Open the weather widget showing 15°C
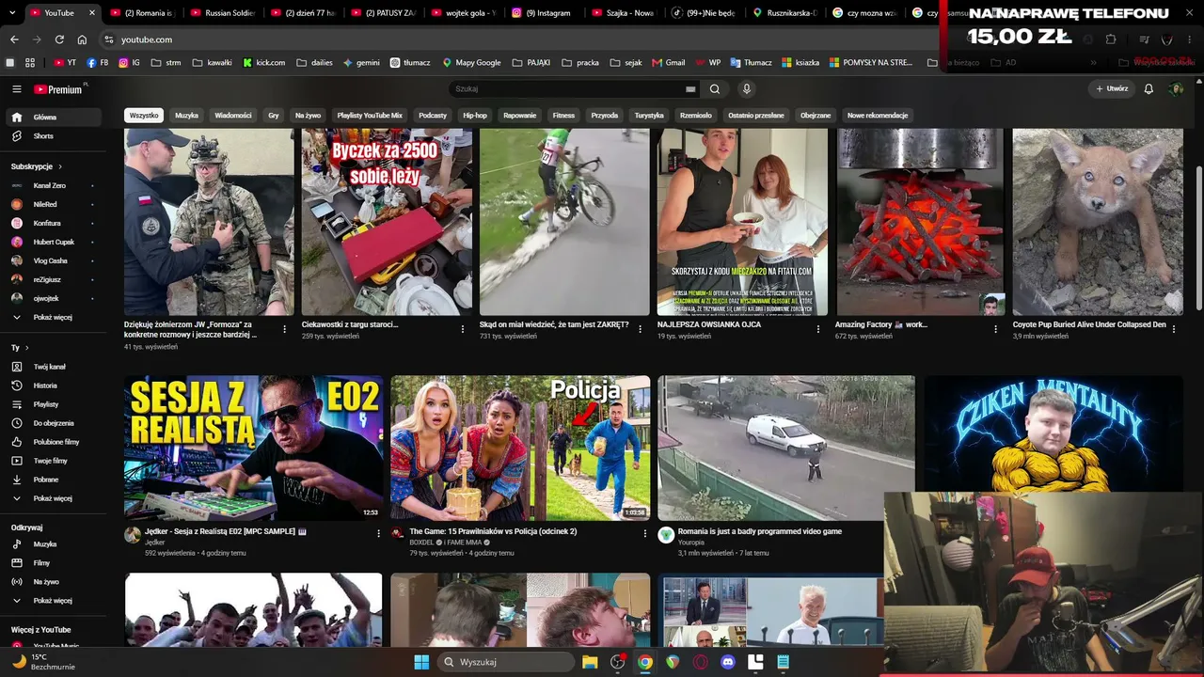The image size is (1204, 677). (42, 662)
